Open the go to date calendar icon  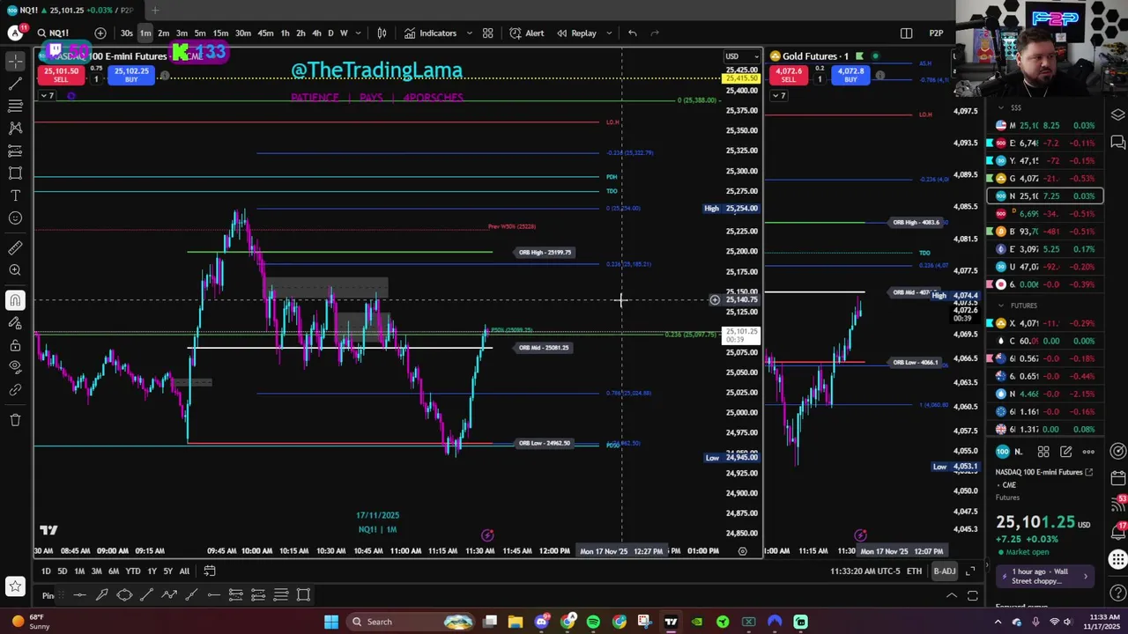pyautogui.click(x=210, y=571)
